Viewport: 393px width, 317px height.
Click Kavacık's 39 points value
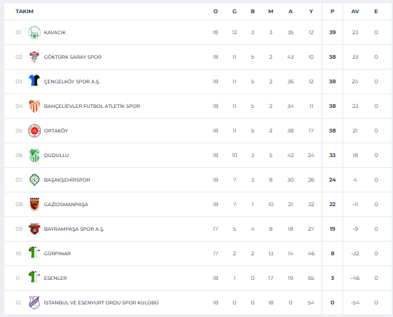click(x=332, y=32)
